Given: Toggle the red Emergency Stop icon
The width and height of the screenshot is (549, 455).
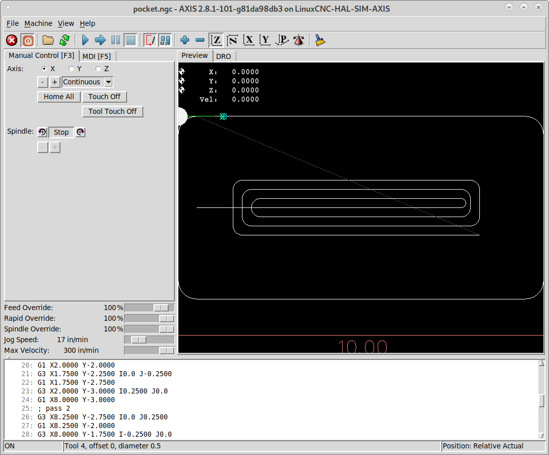Looking at the screenshot, I should (x=12, y=40).
